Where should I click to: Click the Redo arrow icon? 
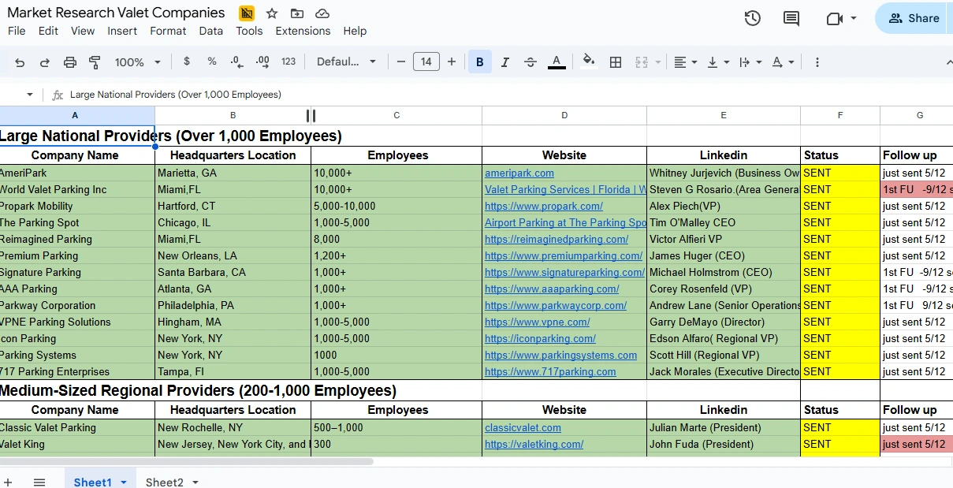[45, 62]
